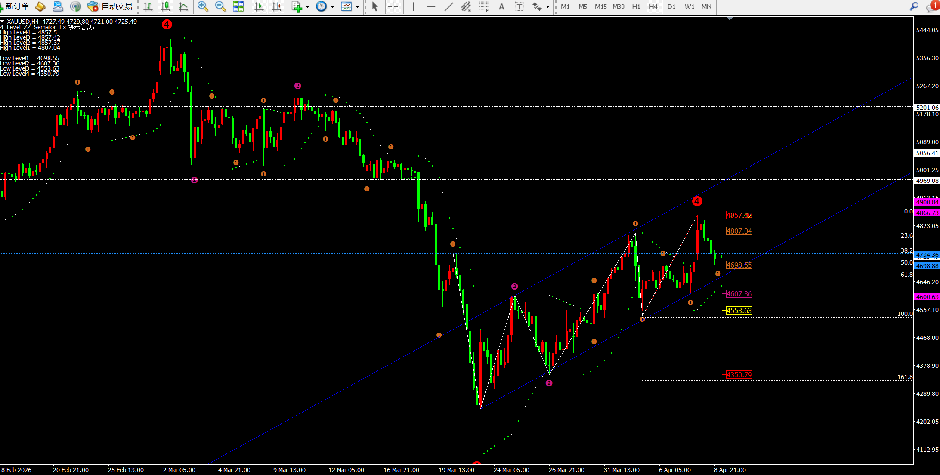Draw a trendline with the diagonal line tool

click(448, 6)
